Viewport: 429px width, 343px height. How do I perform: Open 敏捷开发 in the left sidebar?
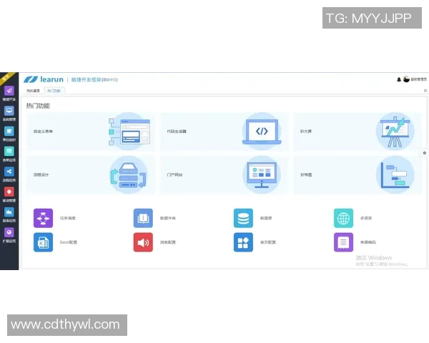pyautogui.click(x=9, y=91)
